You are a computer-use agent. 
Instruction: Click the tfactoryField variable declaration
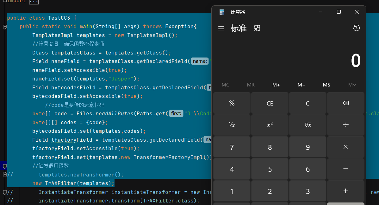(x=72, y=140)
